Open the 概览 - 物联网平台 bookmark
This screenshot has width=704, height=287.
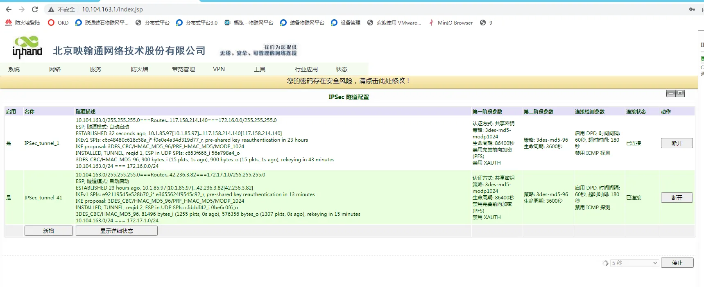point(249,23)
